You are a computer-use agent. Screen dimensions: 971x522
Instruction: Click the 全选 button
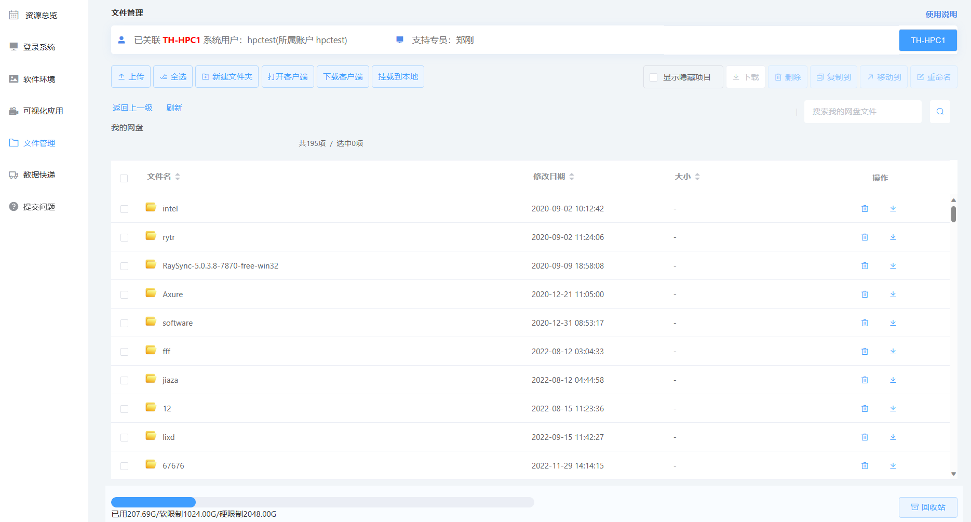pos(173,77)
